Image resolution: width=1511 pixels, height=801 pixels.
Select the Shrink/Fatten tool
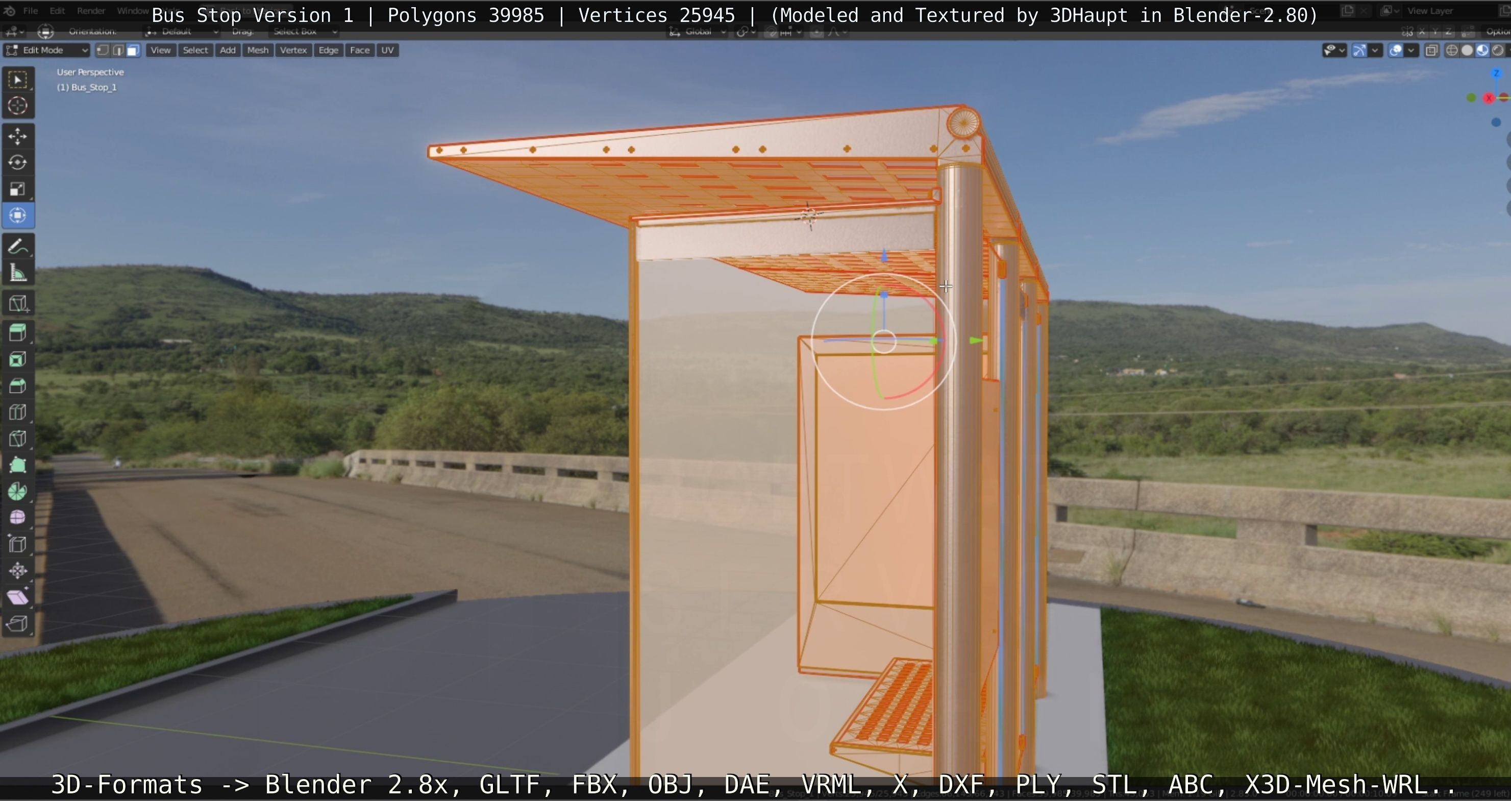click(17, 570)
